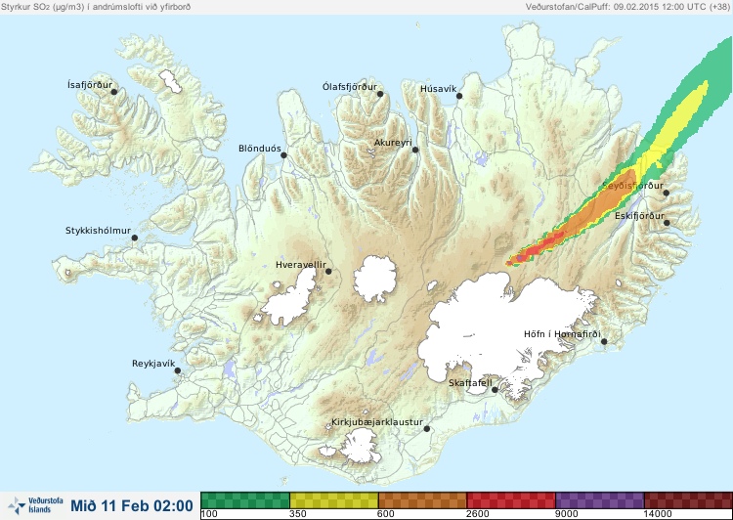This screenshot has width=733, height=520.
Task: Click the Hveravellir marker dot
Action: [x=328, y=271]
